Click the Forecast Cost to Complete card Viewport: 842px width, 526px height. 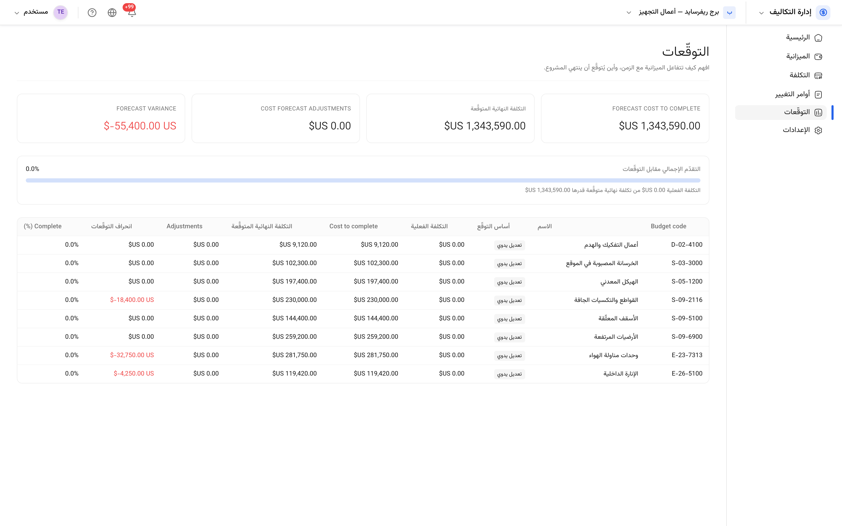coord(625,118)
